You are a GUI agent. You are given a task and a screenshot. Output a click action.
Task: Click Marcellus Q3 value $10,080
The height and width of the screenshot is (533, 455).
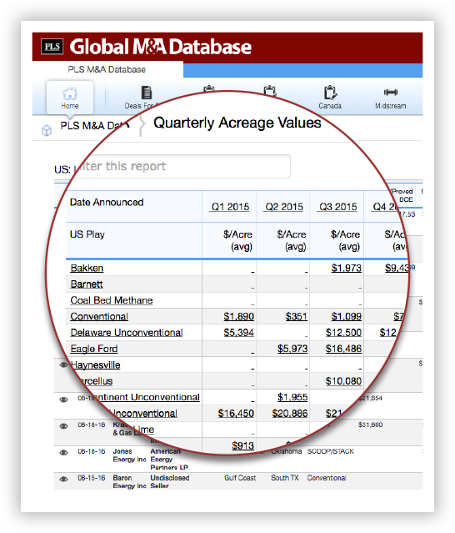343,381
